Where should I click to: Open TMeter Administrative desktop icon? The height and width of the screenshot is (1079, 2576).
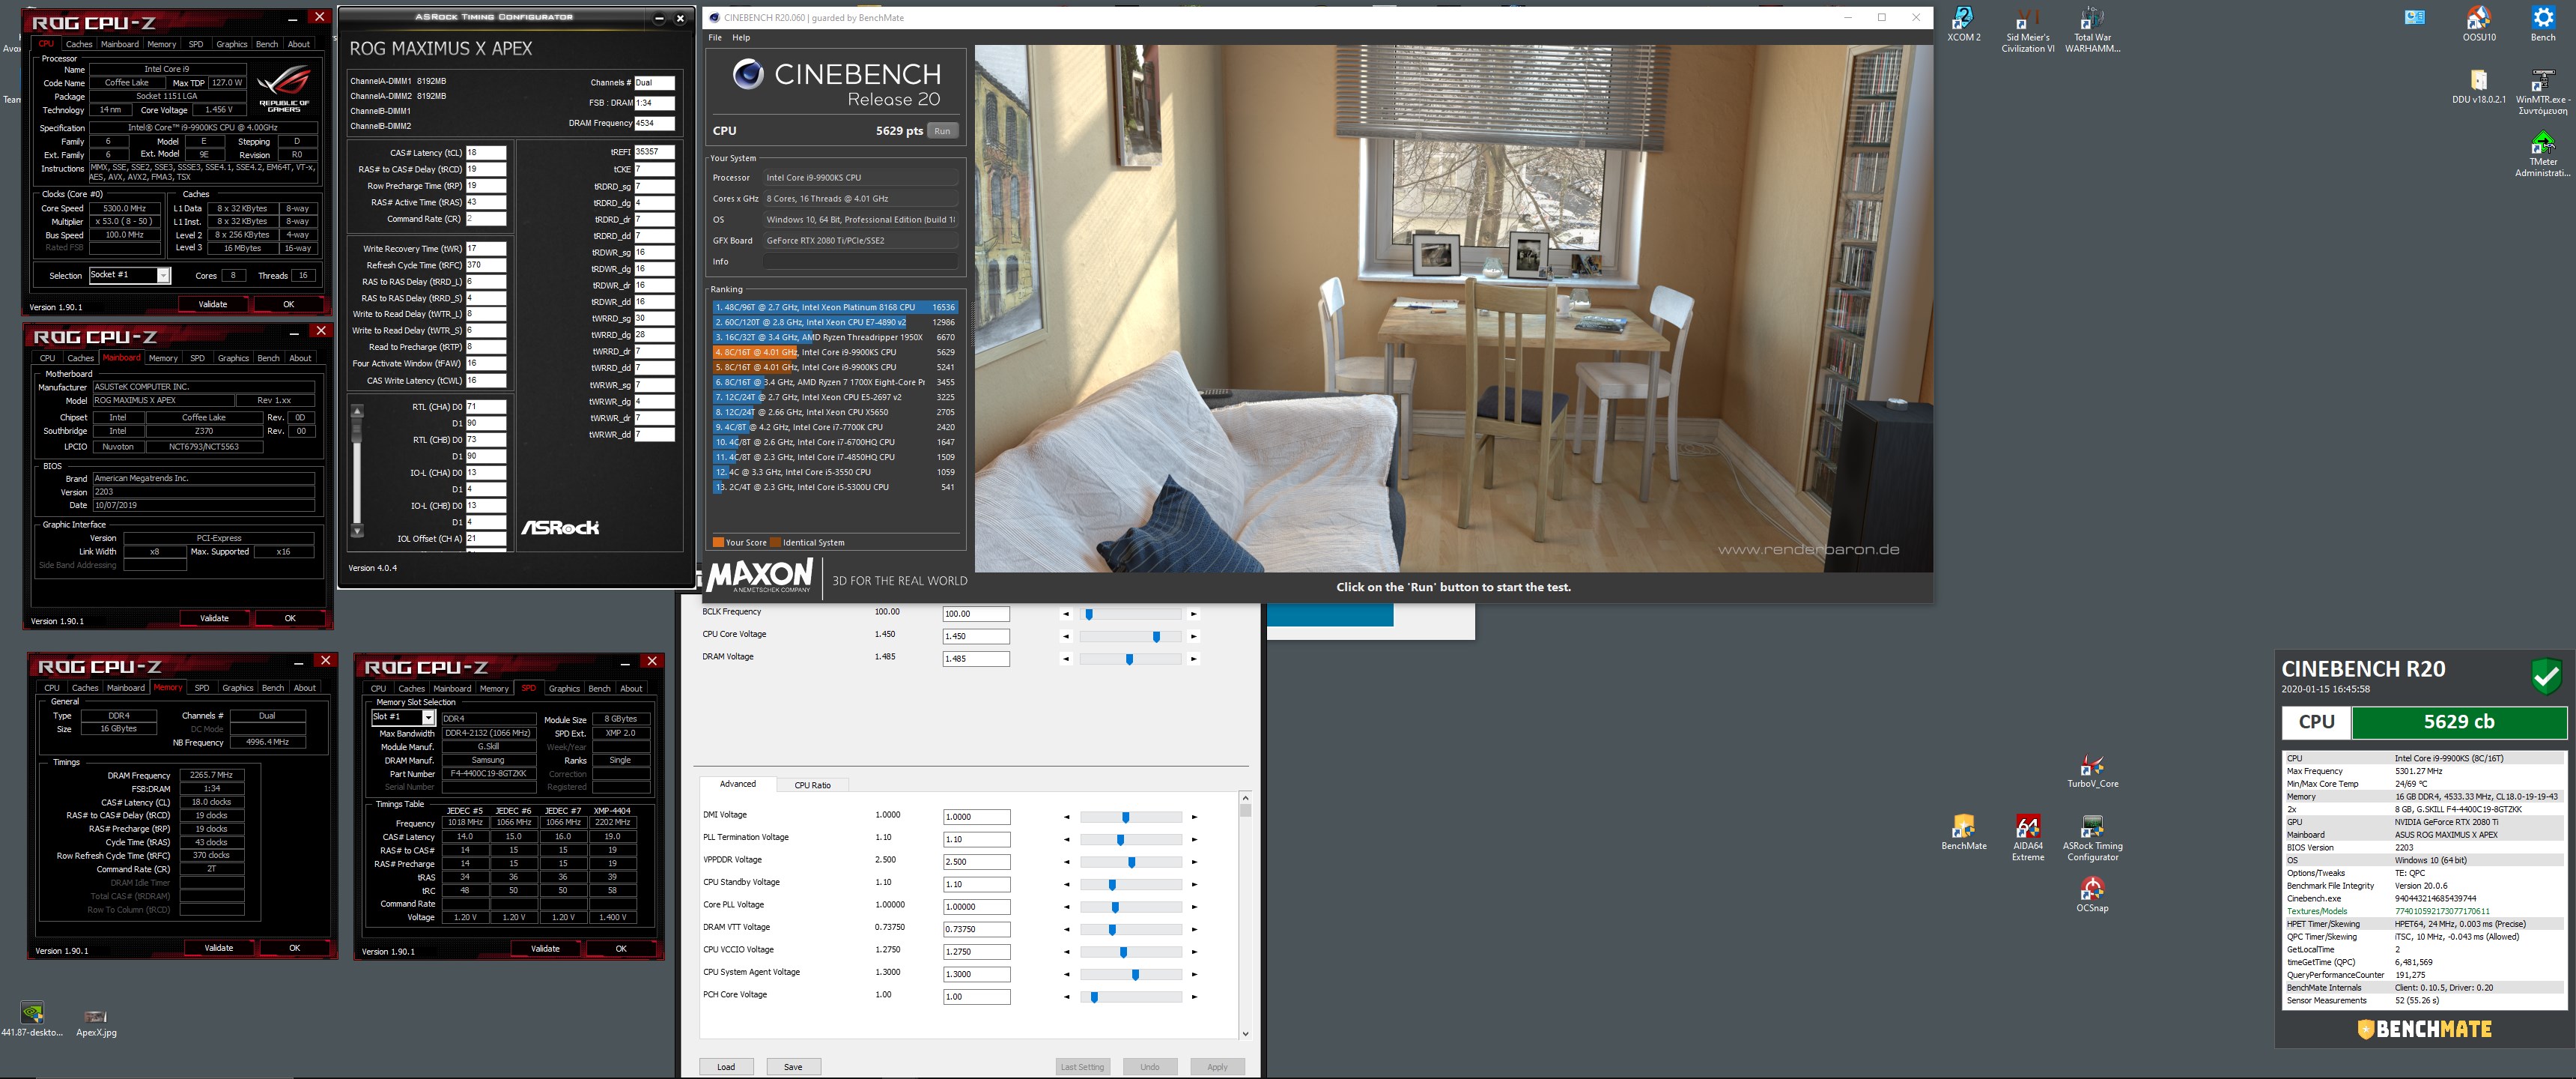(x=2542, y=154)
